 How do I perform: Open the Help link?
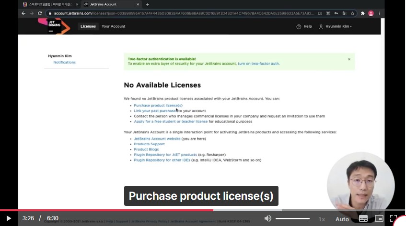pos(304,26)
